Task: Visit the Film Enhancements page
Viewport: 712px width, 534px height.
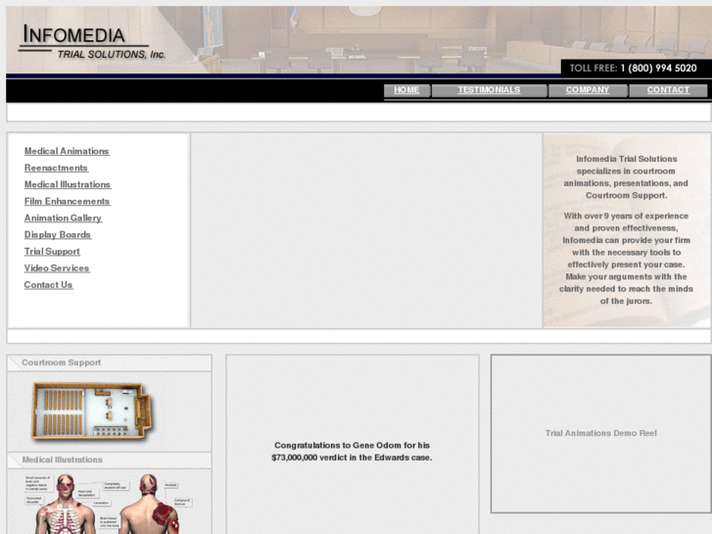Action: tap(68, 201)
